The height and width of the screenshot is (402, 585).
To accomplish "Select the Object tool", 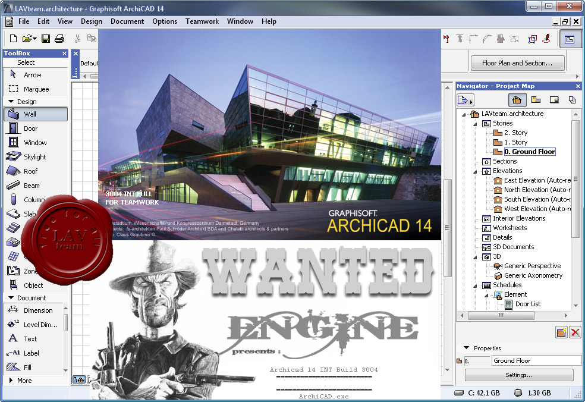I will pyautogui.click(x=36, y=285).
